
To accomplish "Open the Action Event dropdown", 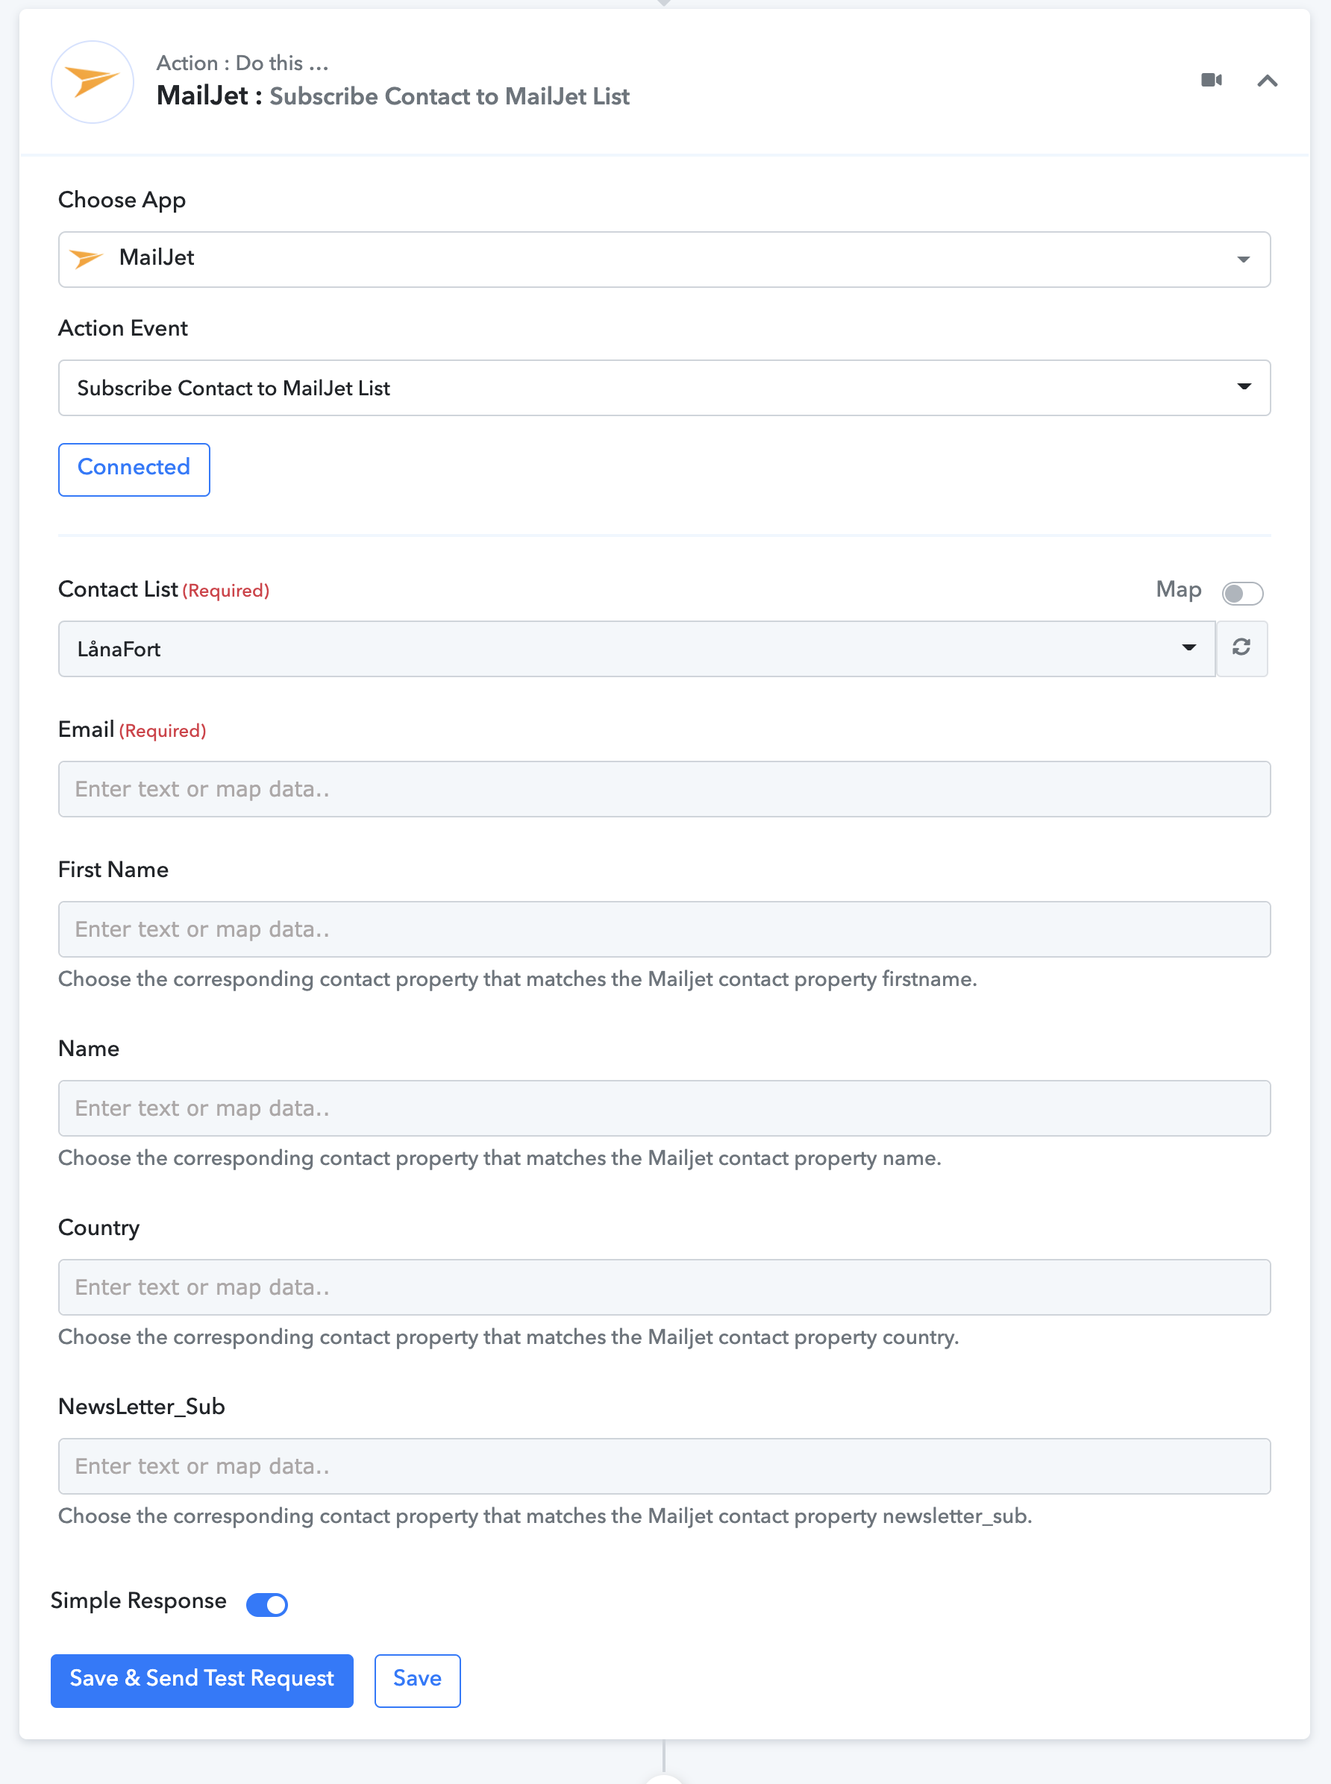I will pos(665,389).
